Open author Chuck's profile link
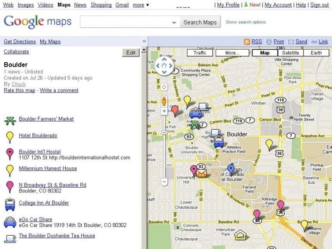 (19, 84)
